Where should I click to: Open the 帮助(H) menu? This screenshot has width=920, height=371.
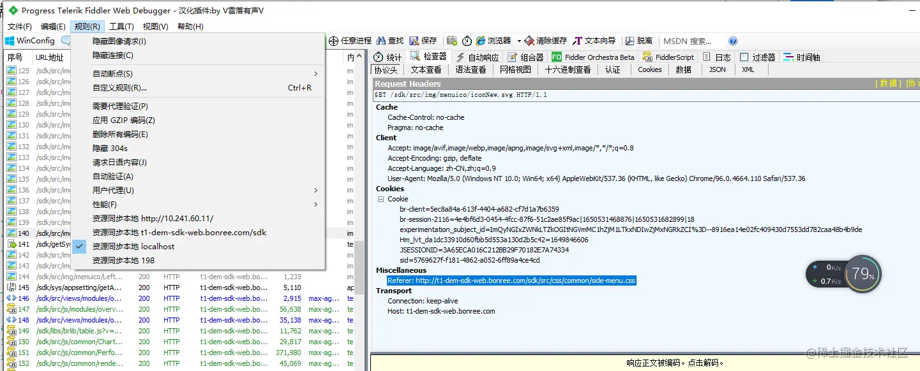[x=190, y=27]
